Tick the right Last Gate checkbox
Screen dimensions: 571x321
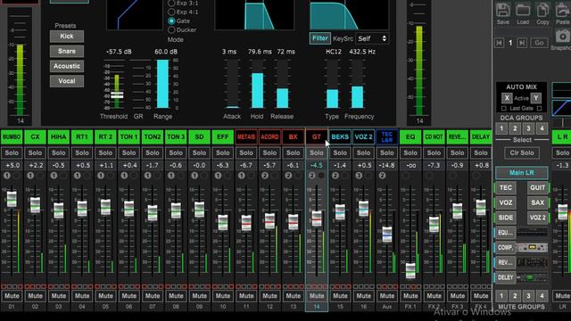pos(539,109)
